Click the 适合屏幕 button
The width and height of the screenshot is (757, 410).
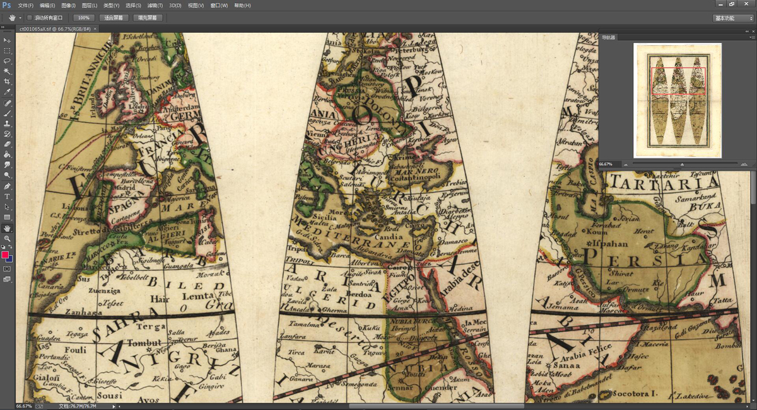point(114,18)
